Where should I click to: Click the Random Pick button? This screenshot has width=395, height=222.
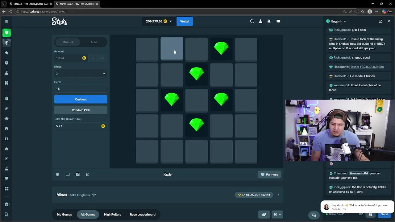[81, 110]
